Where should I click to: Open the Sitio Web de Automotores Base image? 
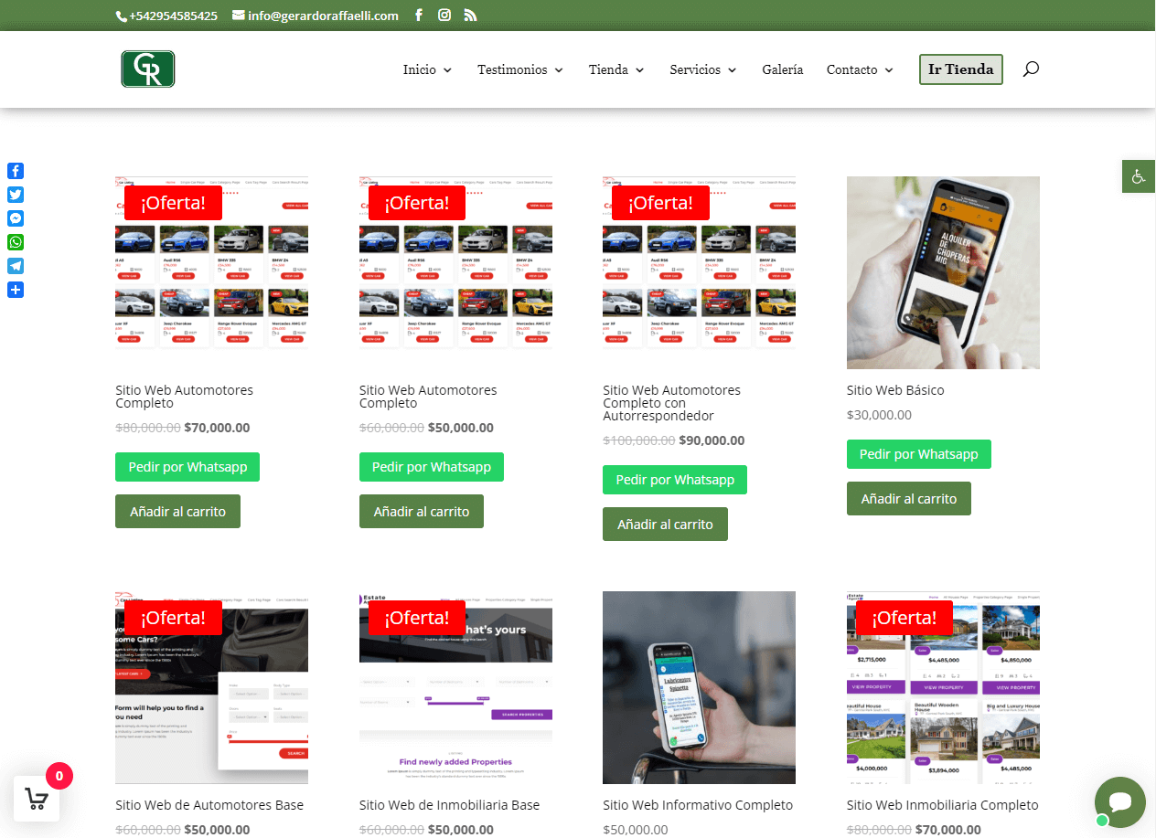[x=211, y=687]
